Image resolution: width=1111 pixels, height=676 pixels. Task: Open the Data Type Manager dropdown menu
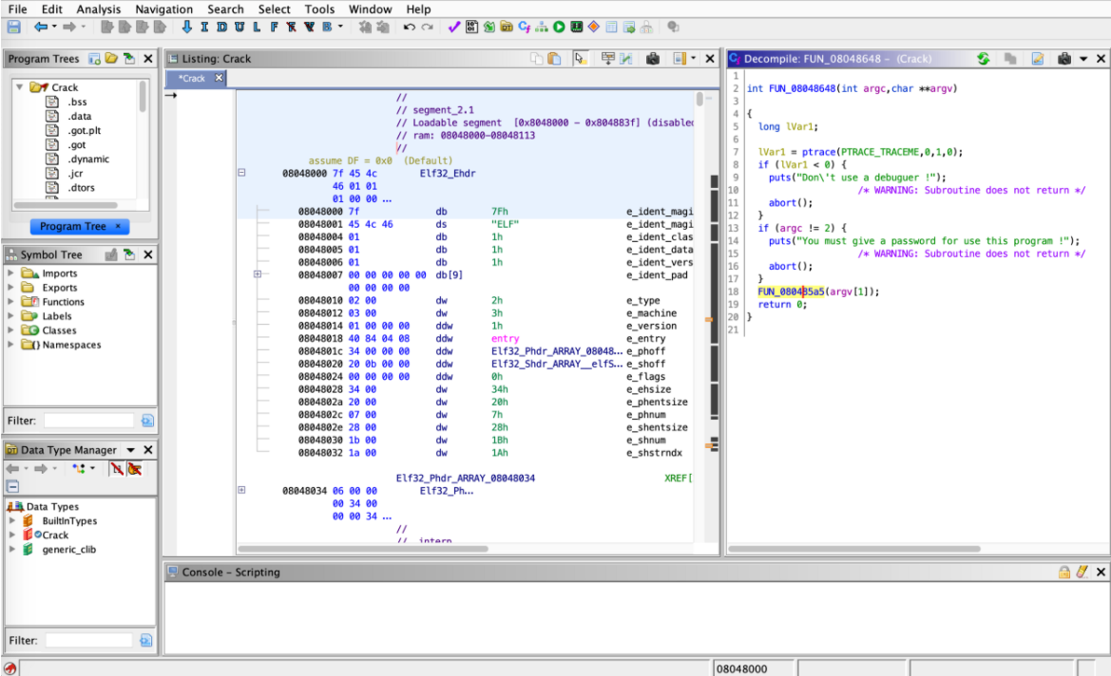(131, 450)
